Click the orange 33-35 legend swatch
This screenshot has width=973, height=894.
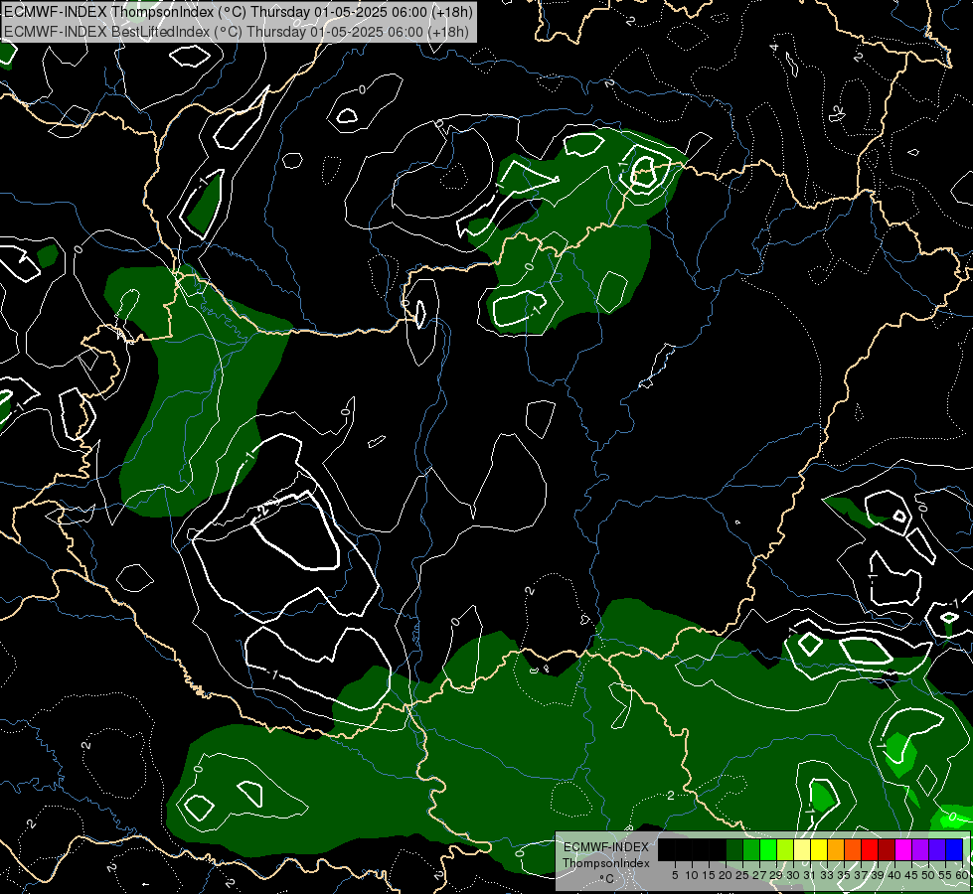[x=836, y=849]
